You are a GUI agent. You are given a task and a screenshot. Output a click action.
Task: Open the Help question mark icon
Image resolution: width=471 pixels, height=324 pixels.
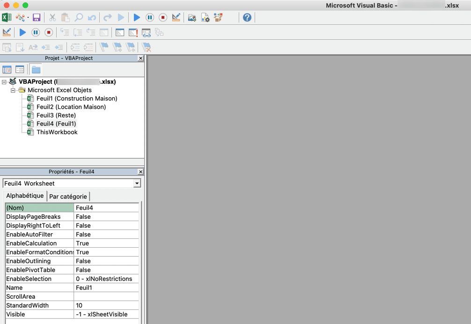247,17
